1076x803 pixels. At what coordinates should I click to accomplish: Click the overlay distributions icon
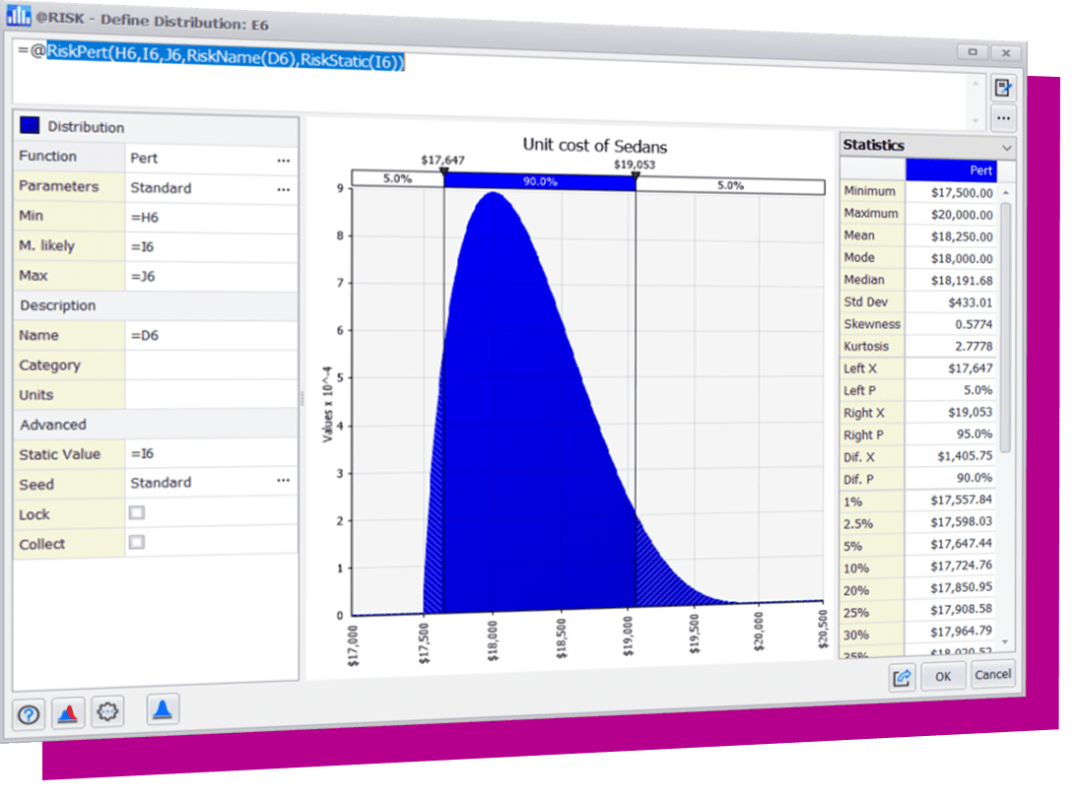tap(68, 712)
